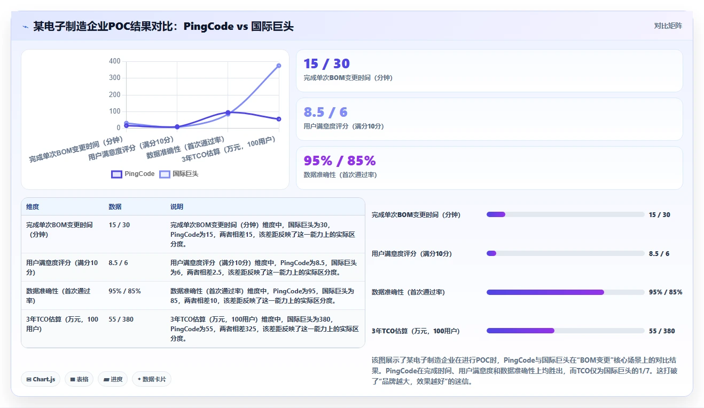
Task: Select the Chart.js tag chip
Action: (x=41, y=379)
